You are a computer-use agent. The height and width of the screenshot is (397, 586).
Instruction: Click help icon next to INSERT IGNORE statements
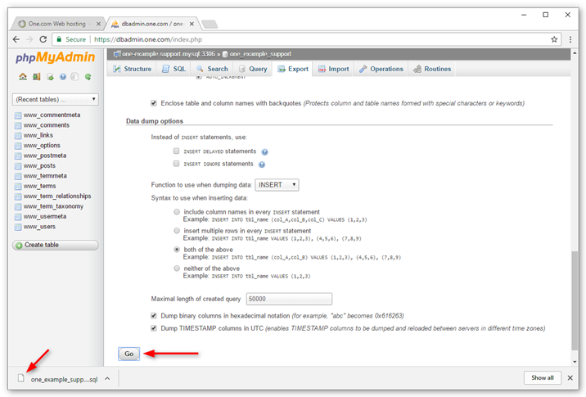click(x=262, y=165)
